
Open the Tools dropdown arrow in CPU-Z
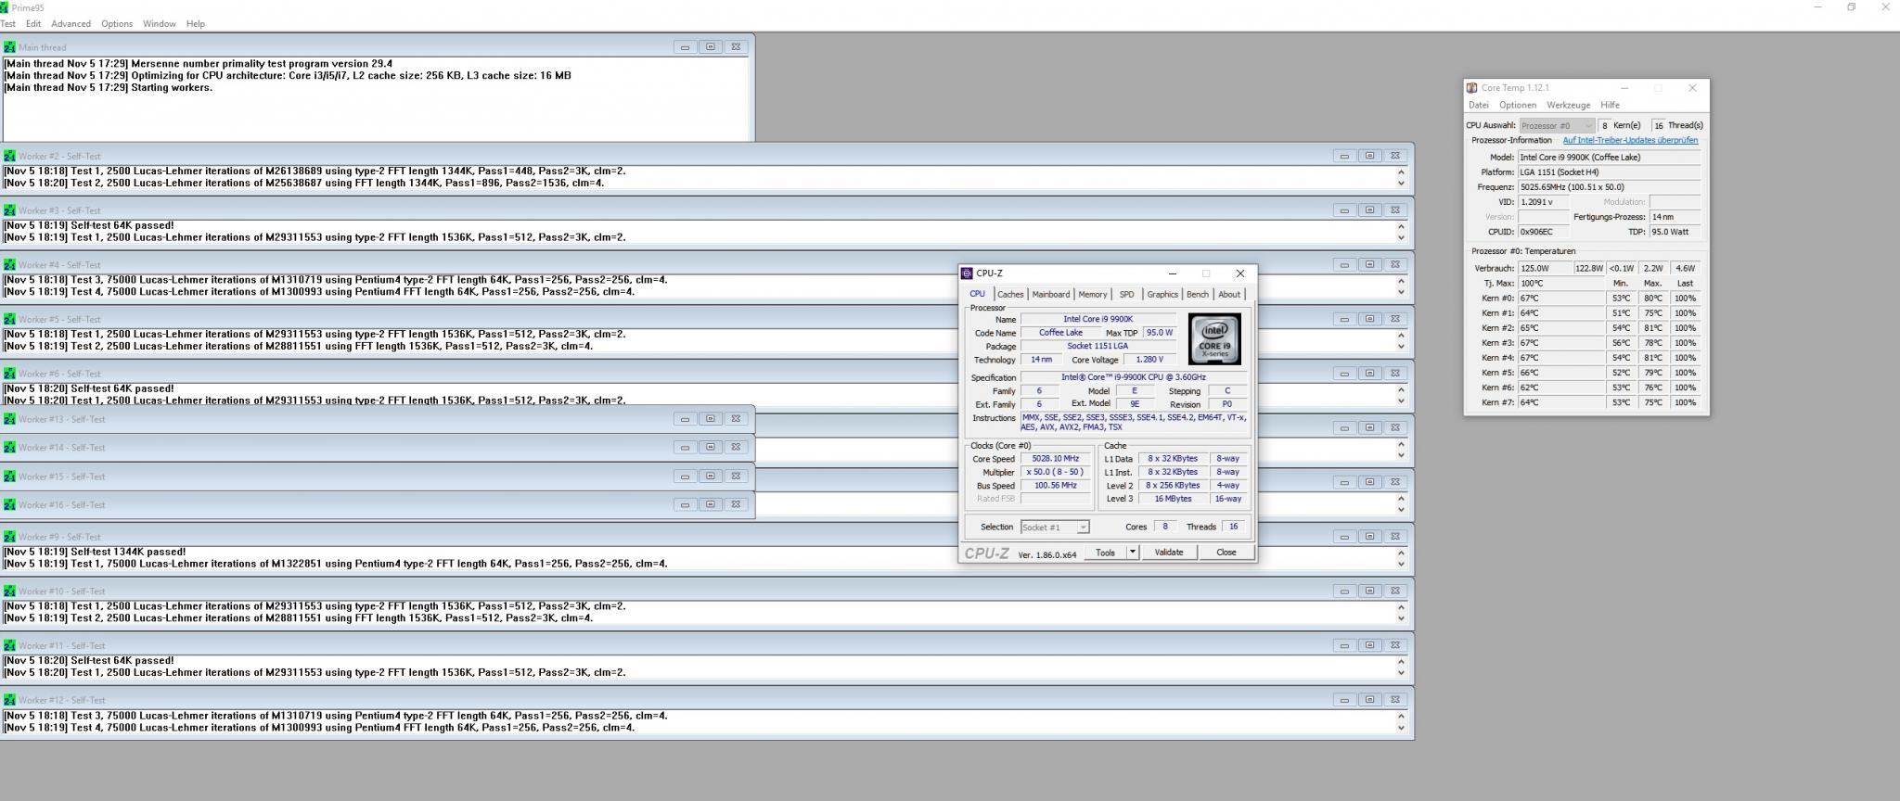tap(1132, 553)
